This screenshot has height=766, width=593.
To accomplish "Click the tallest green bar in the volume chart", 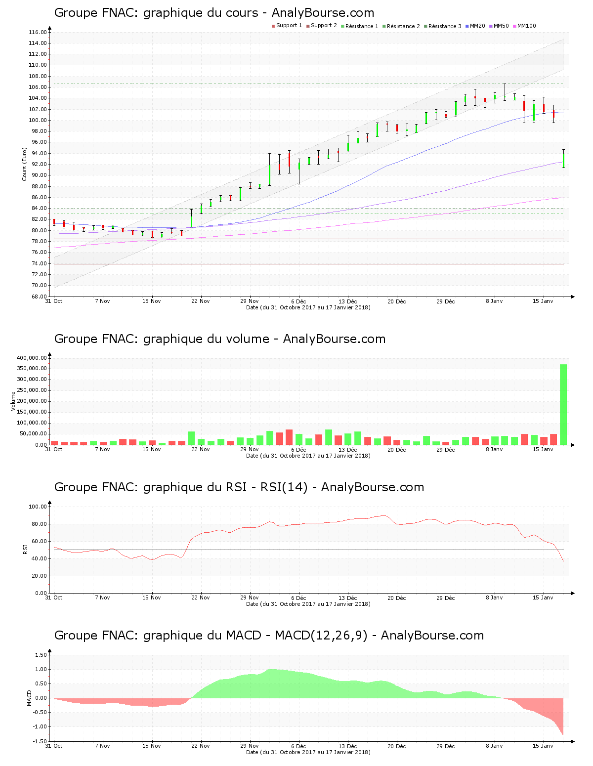I will (x=563, y=404).
